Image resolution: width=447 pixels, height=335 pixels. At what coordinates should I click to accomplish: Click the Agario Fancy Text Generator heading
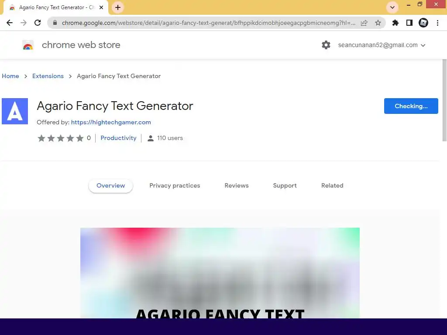pos(115,106)
